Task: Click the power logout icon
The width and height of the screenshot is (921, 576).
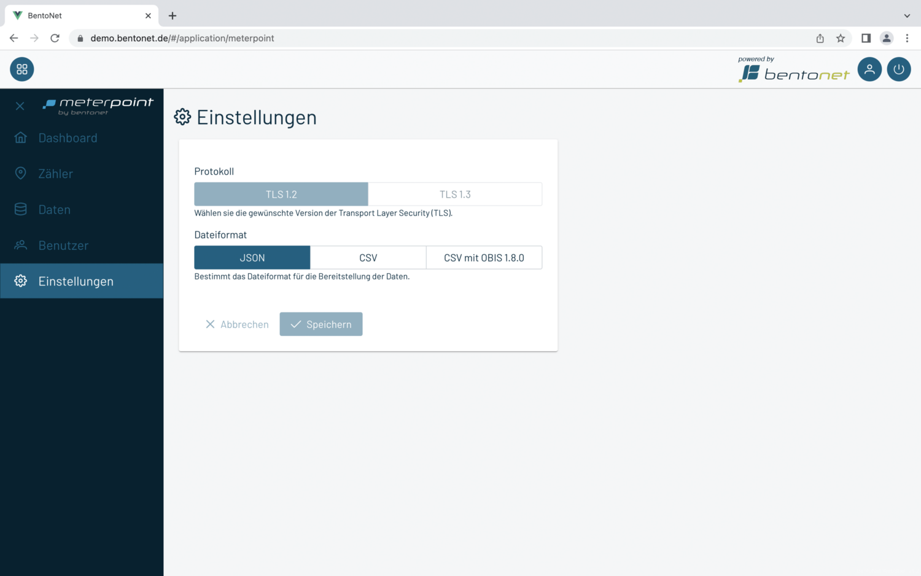Action: click(x=899, y=69)
